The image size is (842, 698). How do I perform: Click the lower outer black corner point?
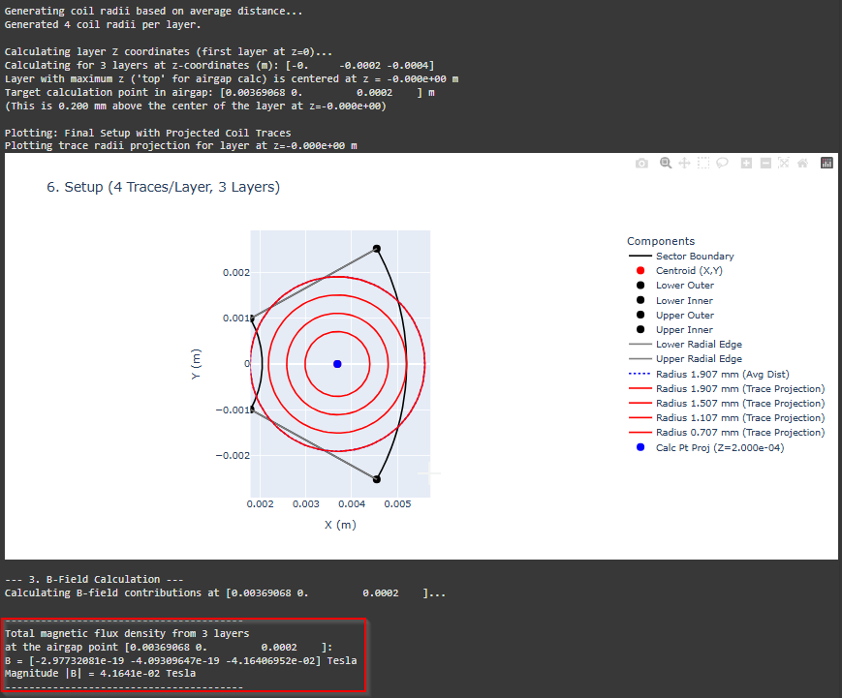(377, 479)
